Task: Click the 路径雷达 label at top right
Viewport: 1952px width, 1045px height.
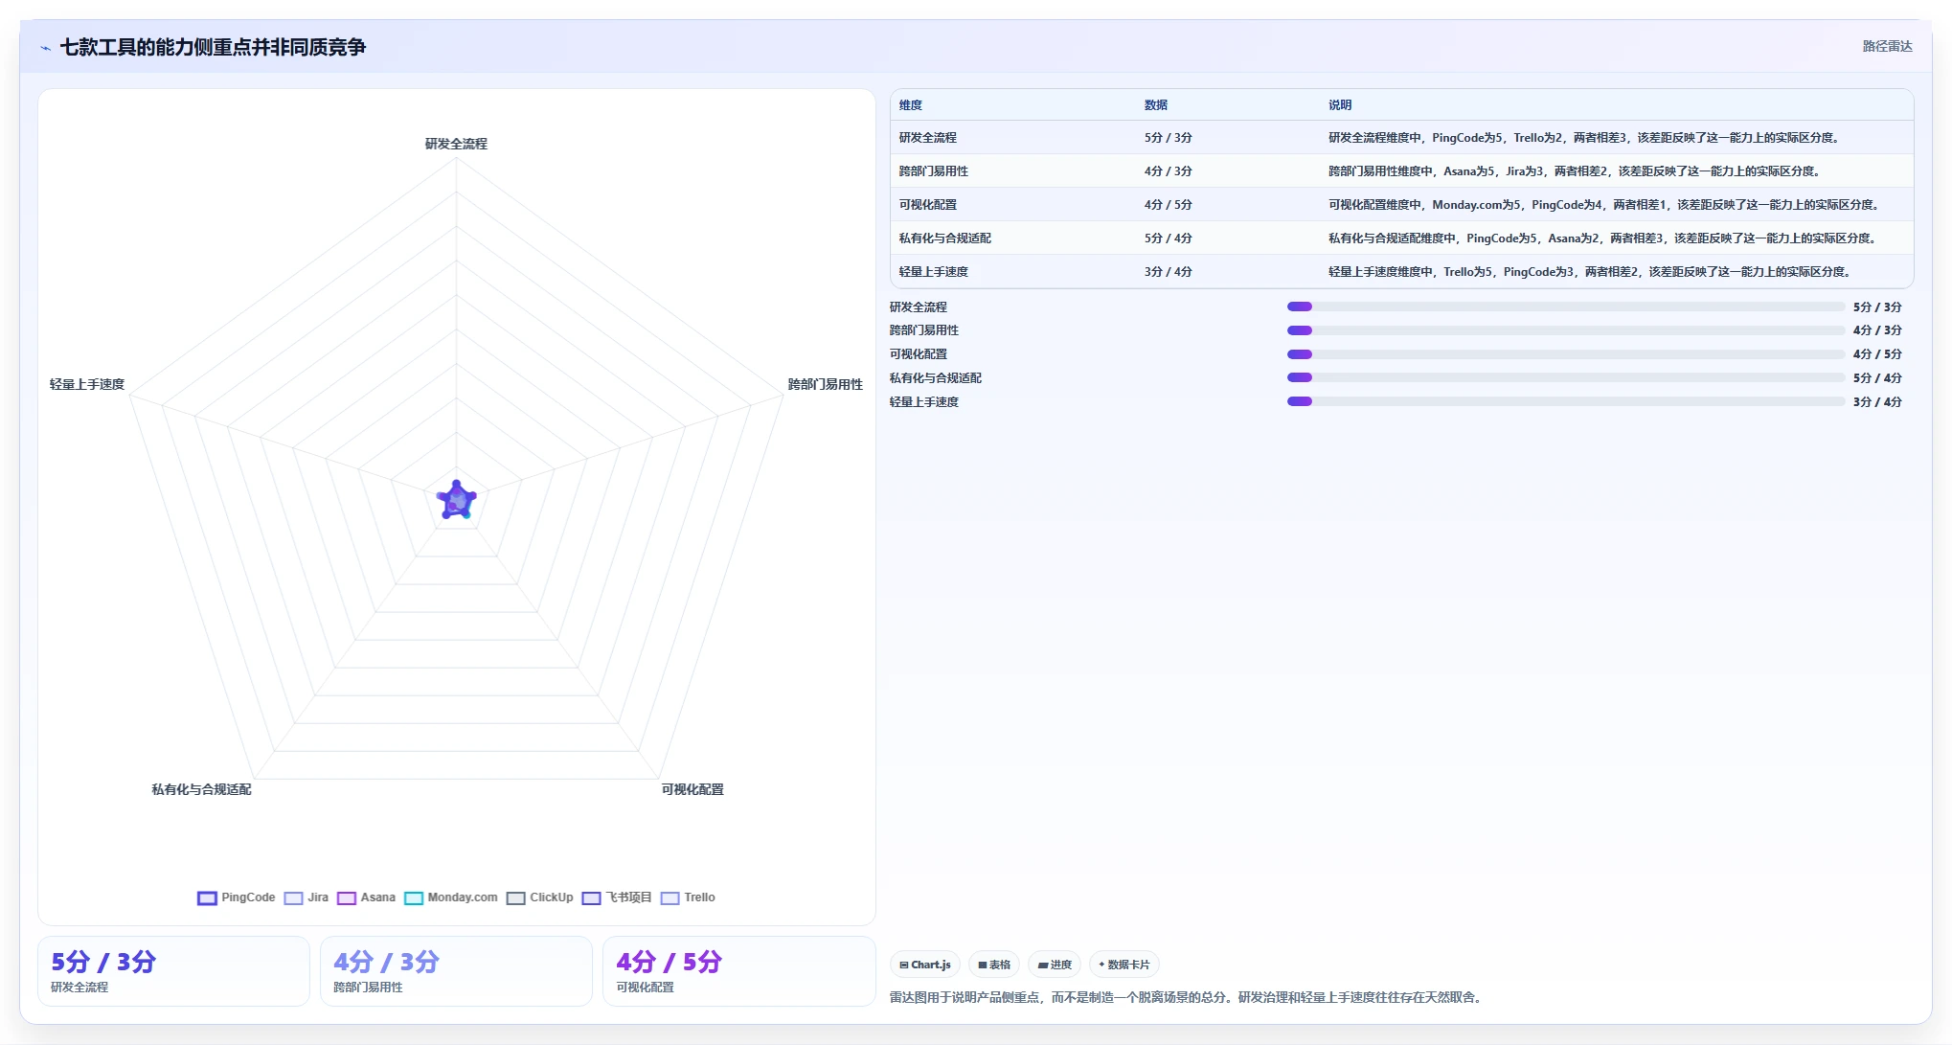Action: (x=1887, y=46)
